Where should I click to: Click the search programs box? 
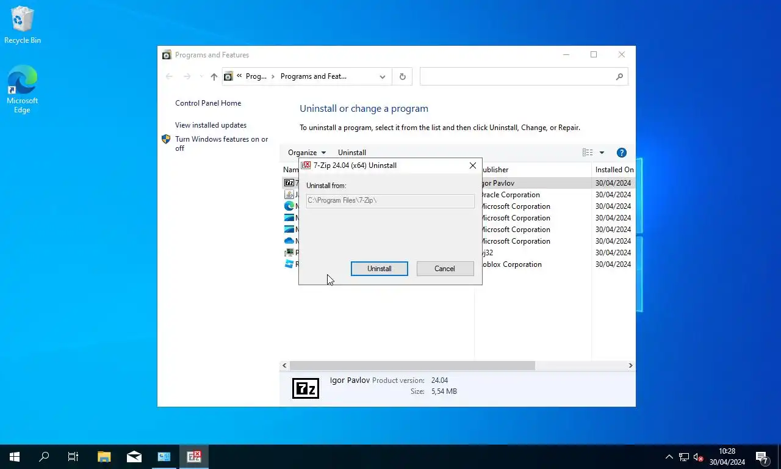[517, 76]
